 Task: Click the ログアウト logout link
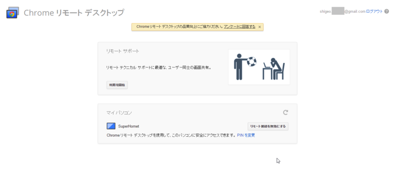374,11
